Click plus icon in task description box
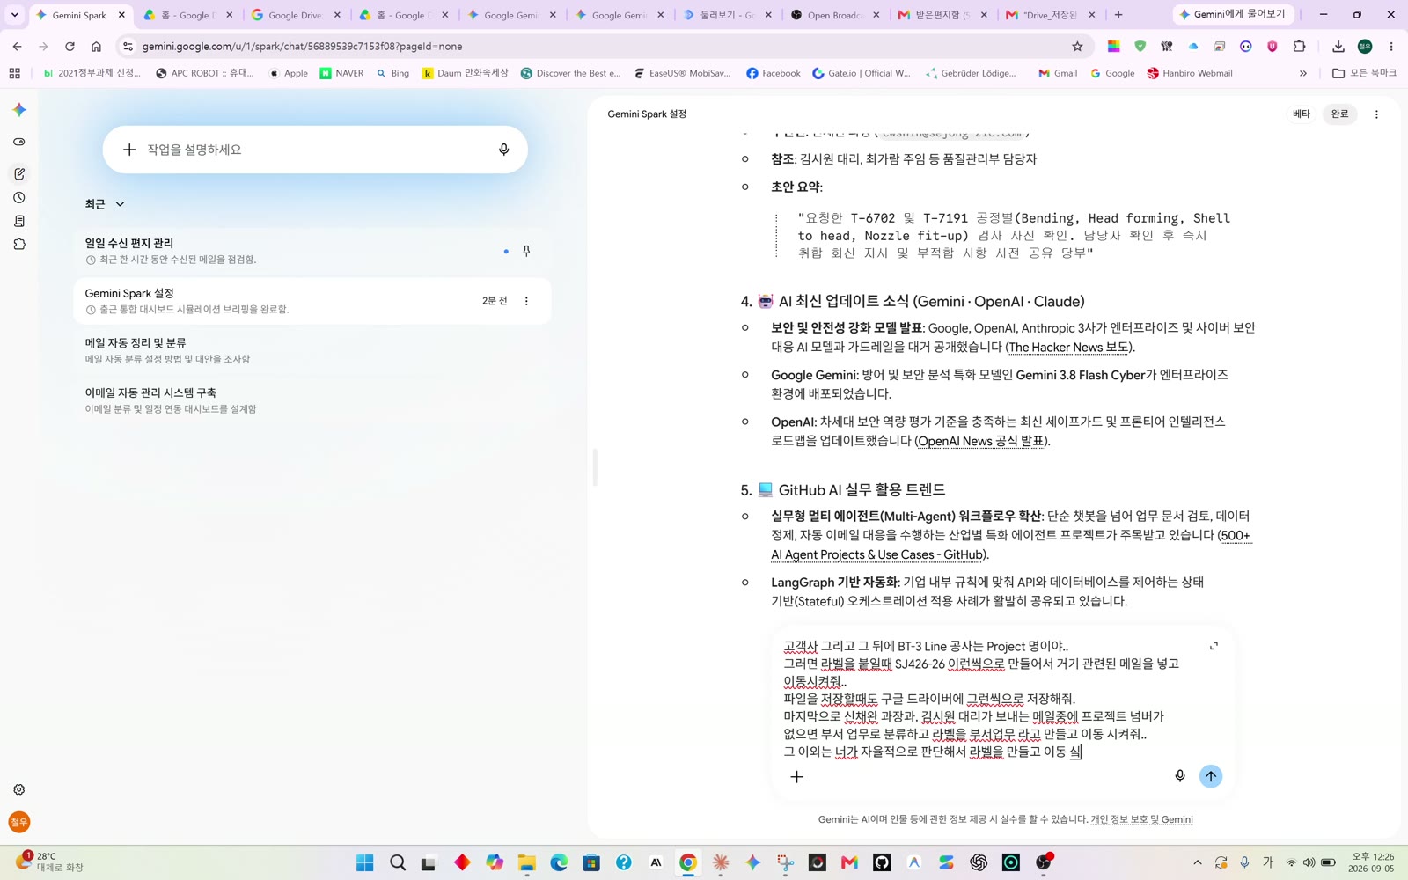Image resolution: width=1408 pixels, height=880 pixels. click(129, 150)
